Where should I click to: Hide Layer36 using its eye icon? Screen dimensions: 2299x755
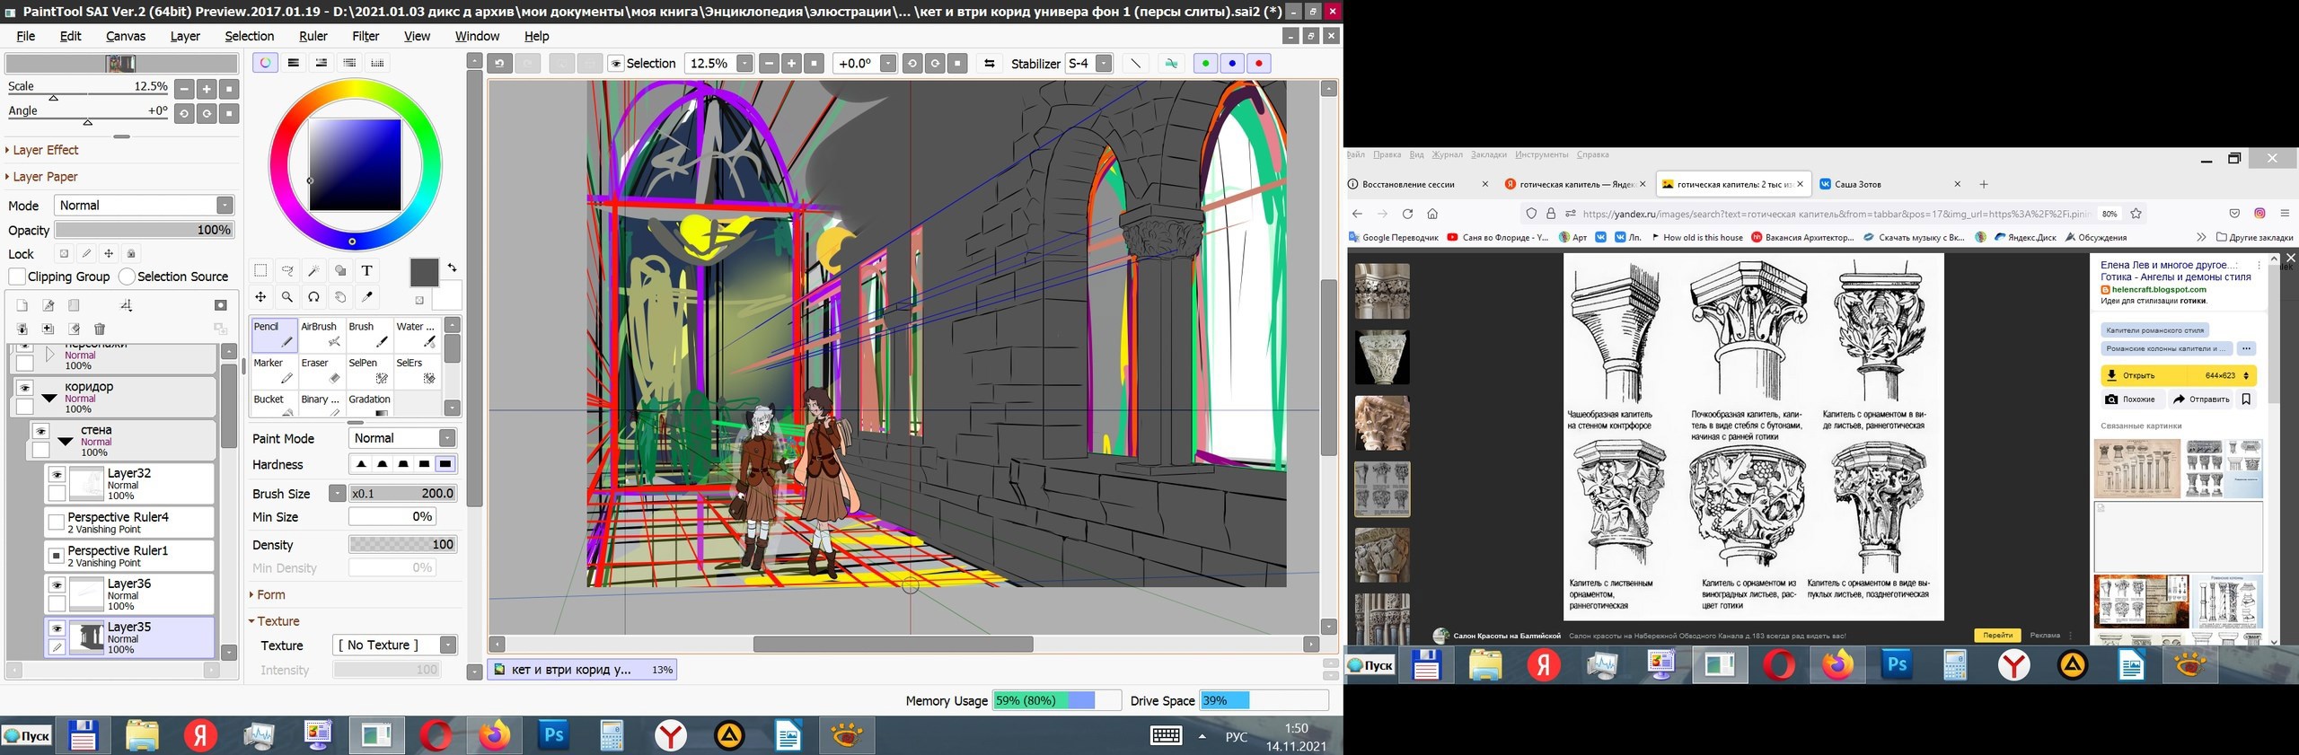57,585
